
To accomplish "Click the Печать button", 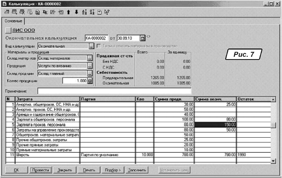I will tap(89, 170).
